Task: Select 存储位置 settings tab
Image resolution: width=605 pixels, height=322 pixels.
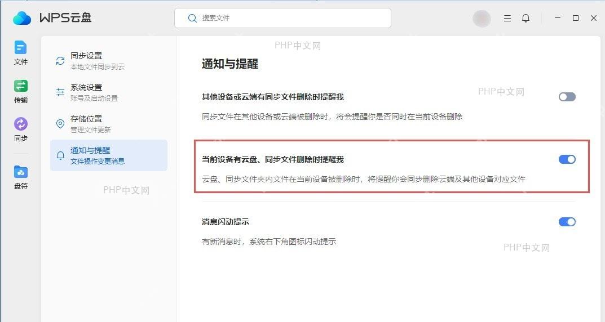Action: point(109,124)
